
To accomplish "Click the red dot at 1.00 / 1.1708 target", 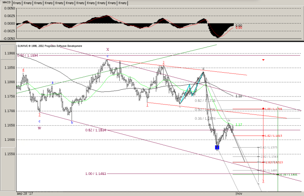I will click(263, 109).
